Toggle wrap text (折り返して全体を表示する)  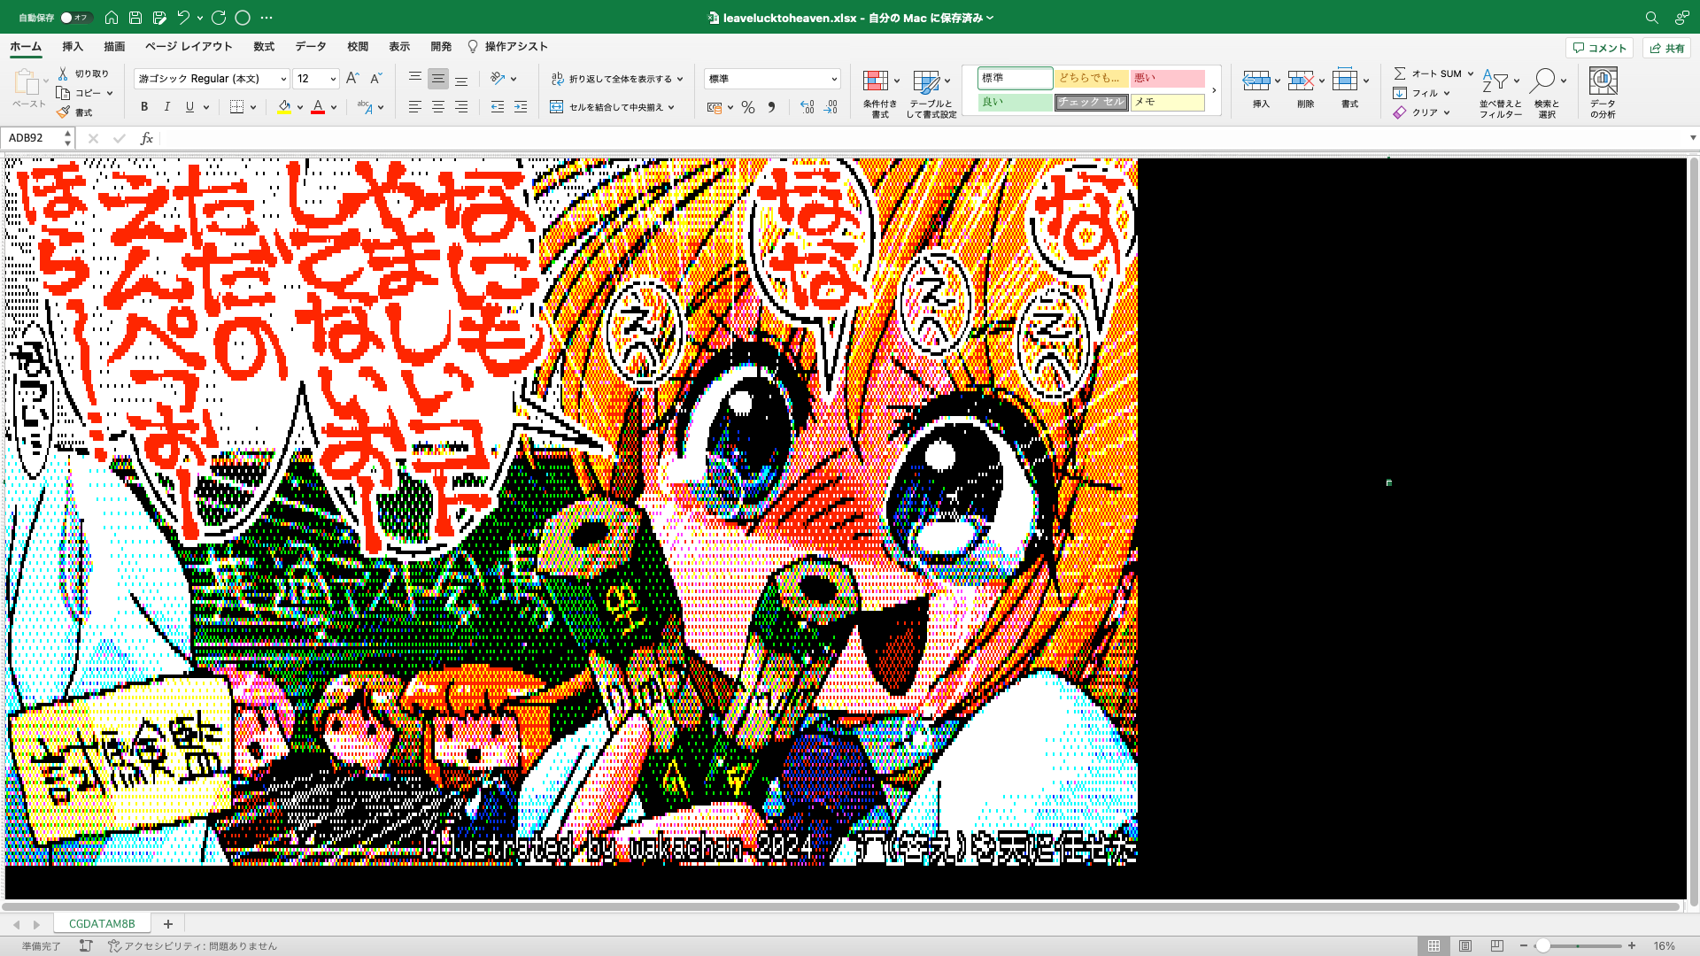click(617, 79)
